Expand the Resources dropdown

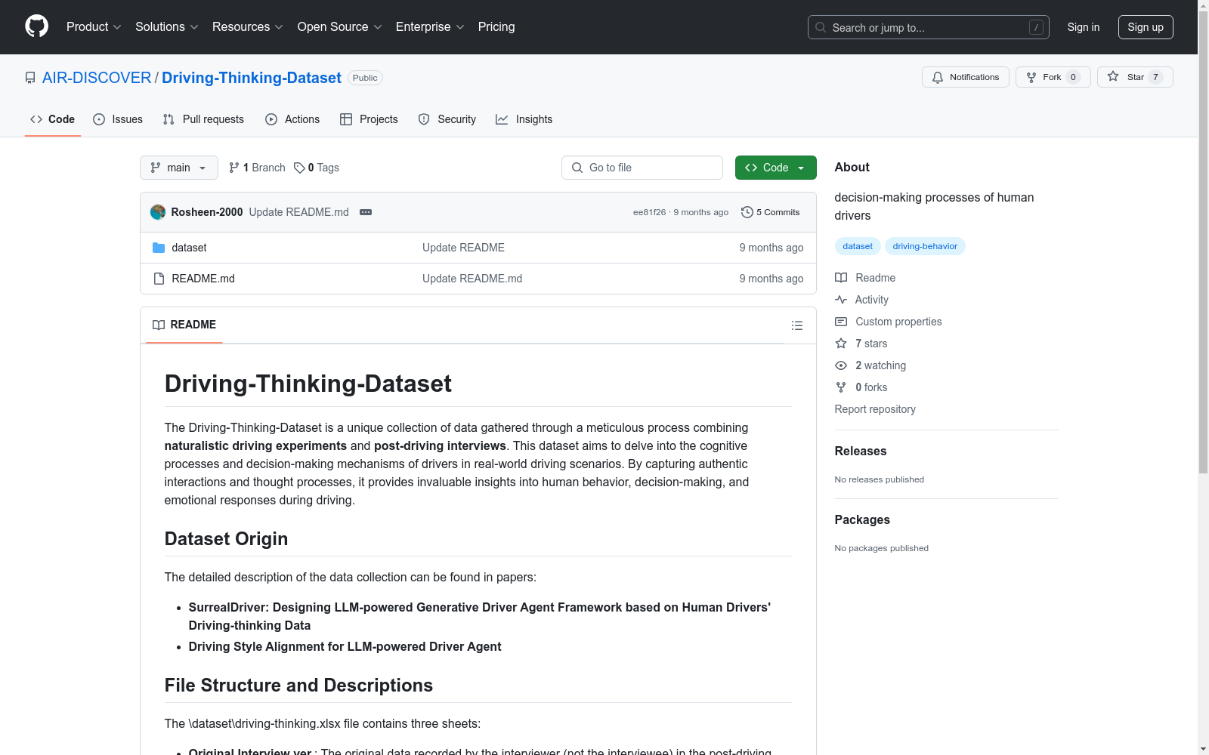click(247, 27)
